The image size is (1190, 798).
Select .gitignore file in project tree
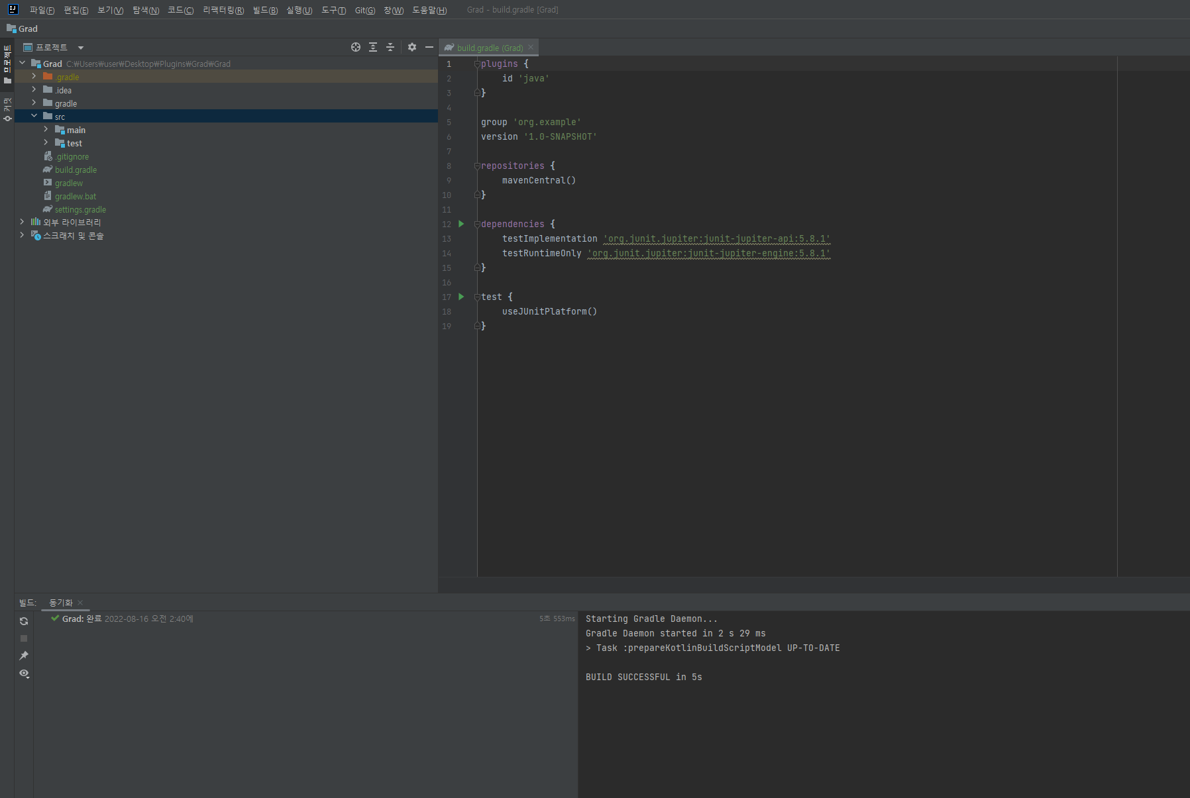pyautogui.click(x=72, y=156)
